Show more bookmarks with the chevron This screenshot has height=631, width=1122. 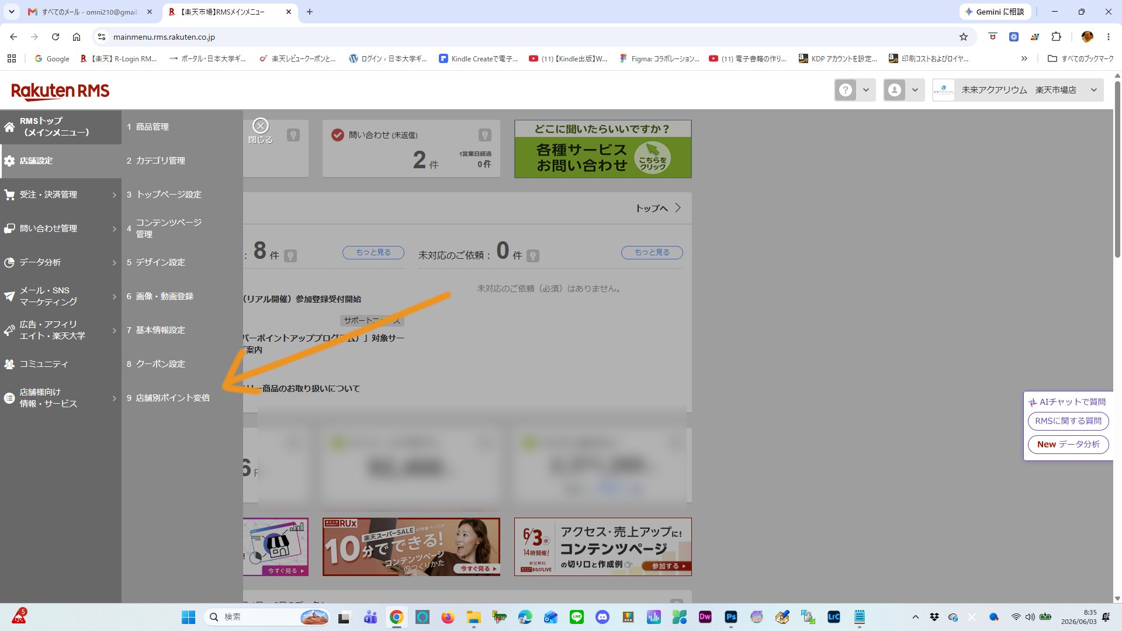(x=1024, y=58)
